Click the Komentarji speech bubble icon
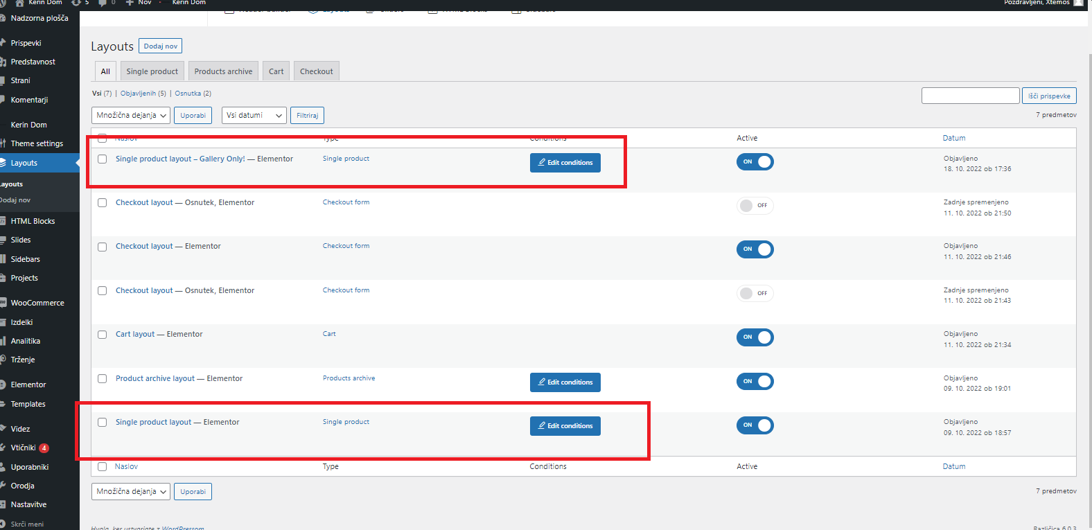 (x=3, y=100)
